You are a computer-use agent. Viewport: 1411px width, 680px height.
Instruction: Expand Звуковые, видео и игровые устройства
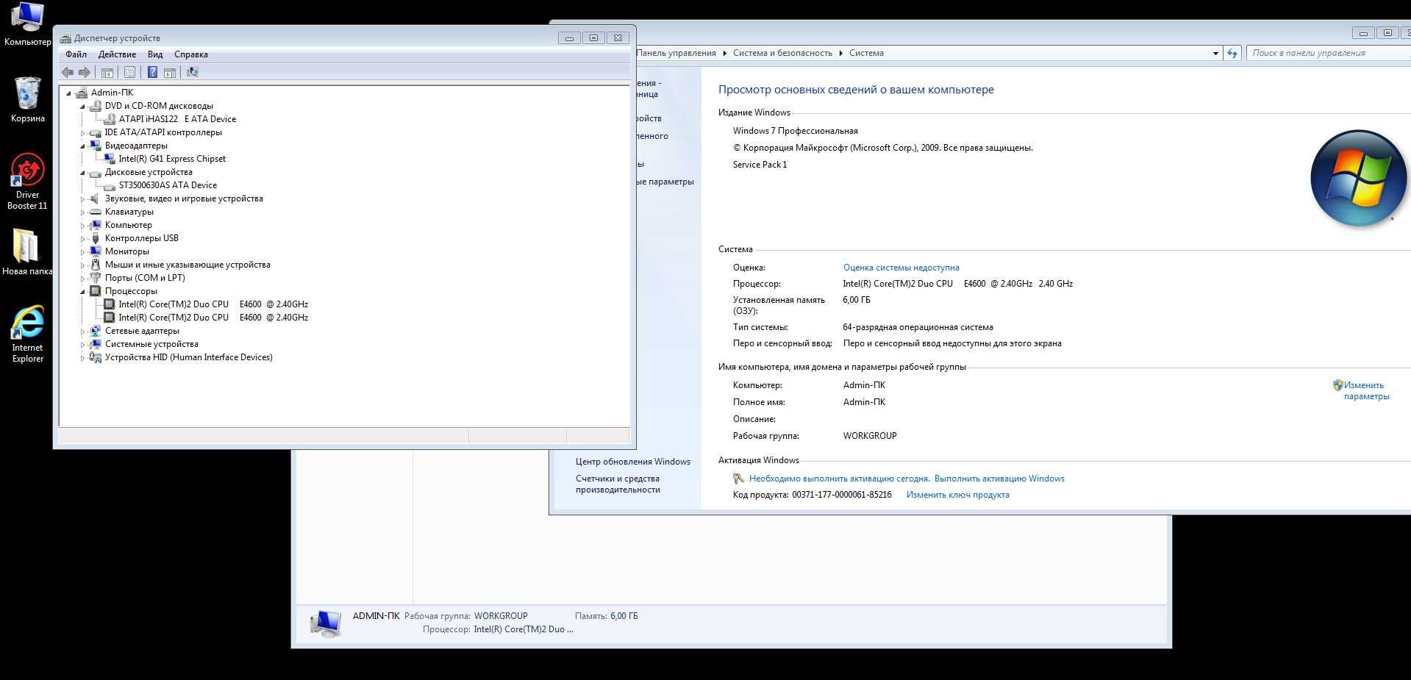click(82, 199)
